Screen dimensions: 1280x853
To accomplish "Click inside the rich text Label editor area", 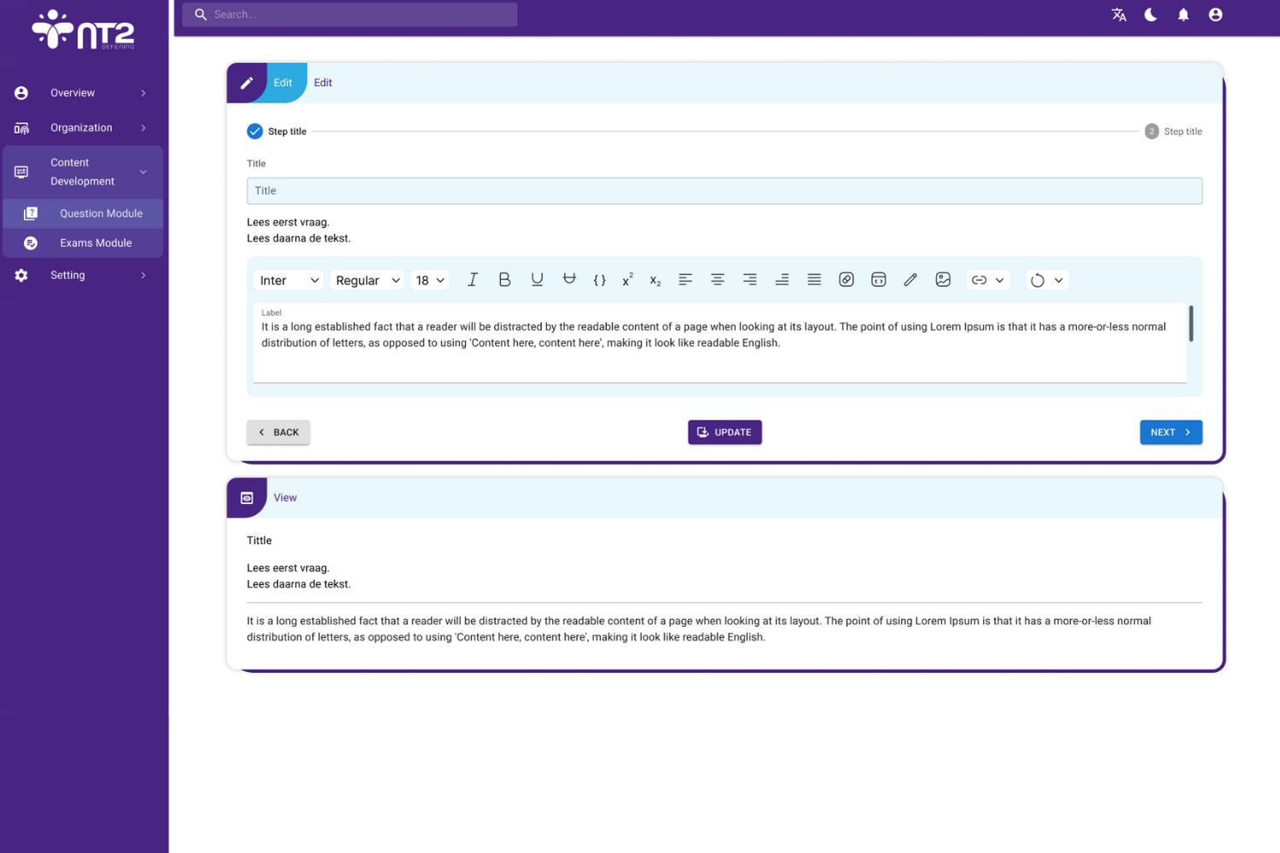I will coord(719,343).
